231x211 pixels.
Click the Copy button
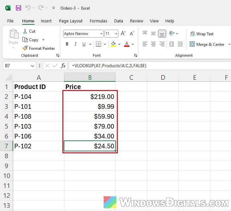(x=30, y=40)
